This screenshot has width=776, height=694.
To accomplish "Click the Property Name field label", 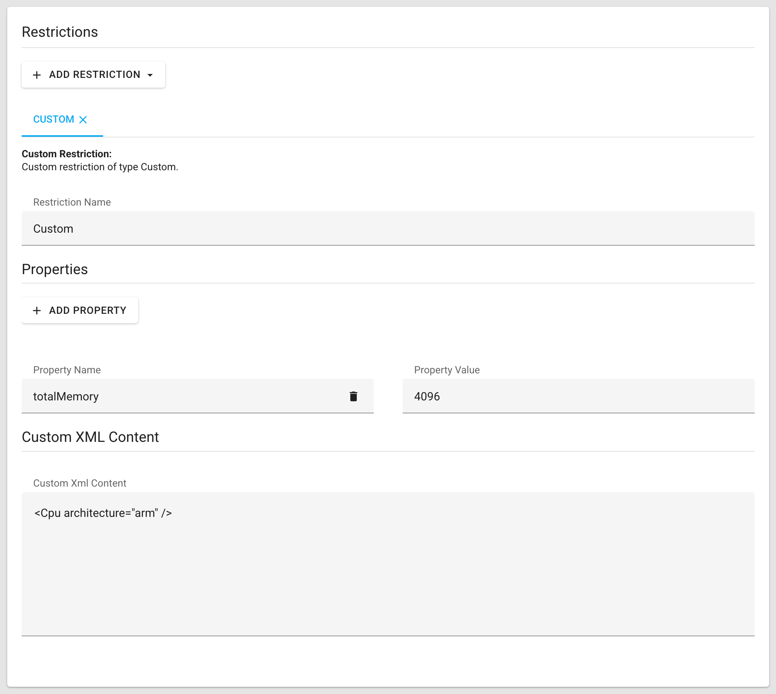I will (67, 370).
